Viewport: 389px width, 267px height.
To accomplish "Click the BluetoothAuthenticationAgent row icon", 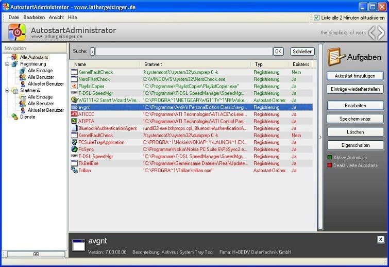I will 74,128.
